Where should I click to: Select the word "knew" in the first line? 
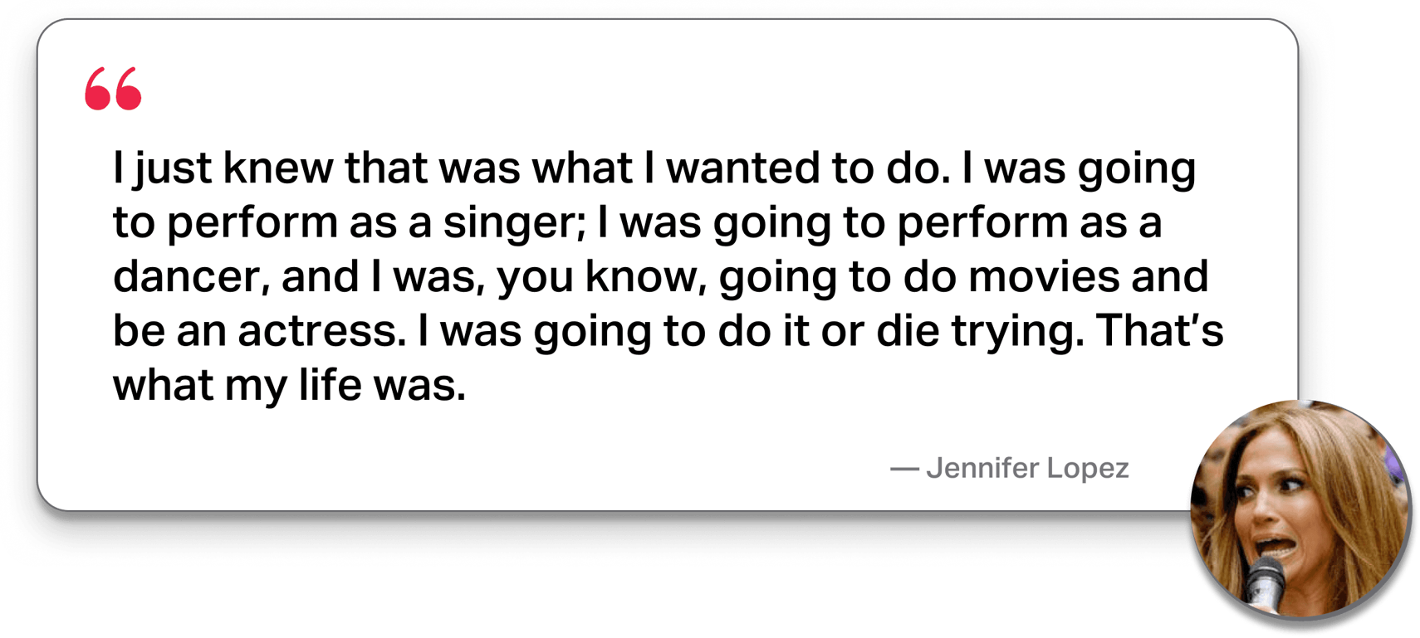click(x=277, y=168)
